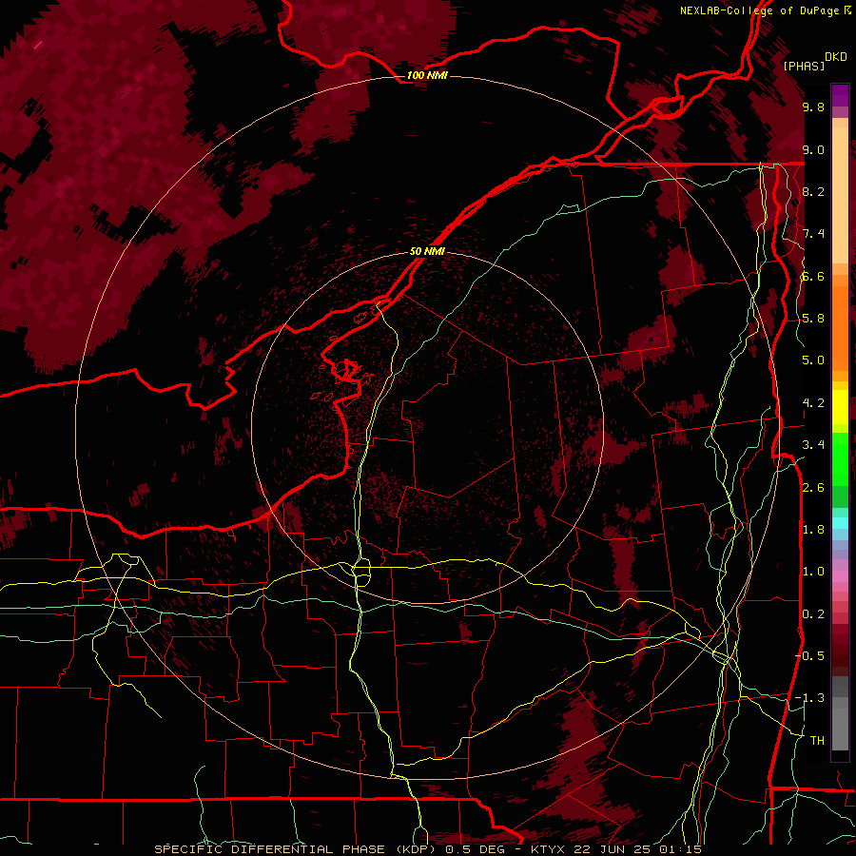The width and height of the screenshot is (856, 856).
Task: Select the 9.8 scale value
Action: click(x=813, y=107)
